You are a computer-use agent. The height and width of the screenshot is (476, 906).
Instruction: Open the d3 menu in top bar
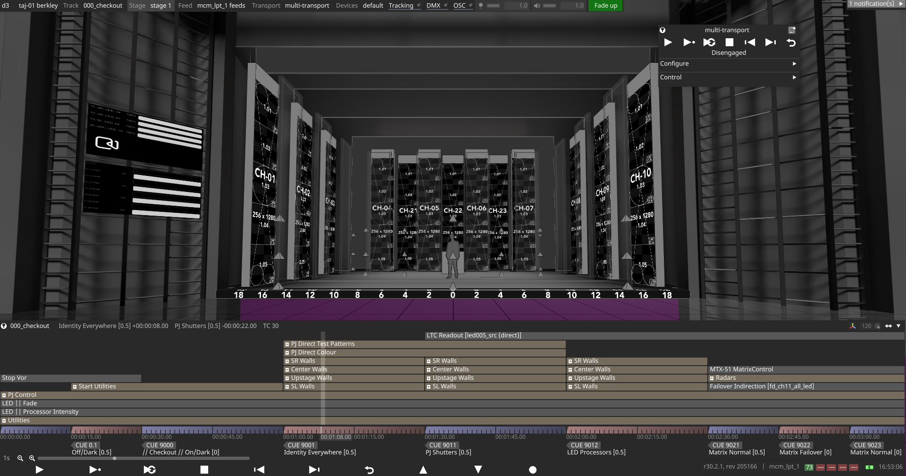coord(6,6)
